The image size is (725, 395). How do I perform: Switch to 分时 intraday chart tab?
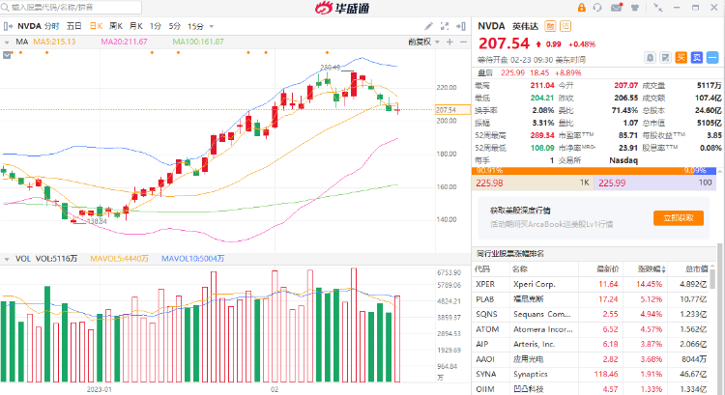point(52,26)
